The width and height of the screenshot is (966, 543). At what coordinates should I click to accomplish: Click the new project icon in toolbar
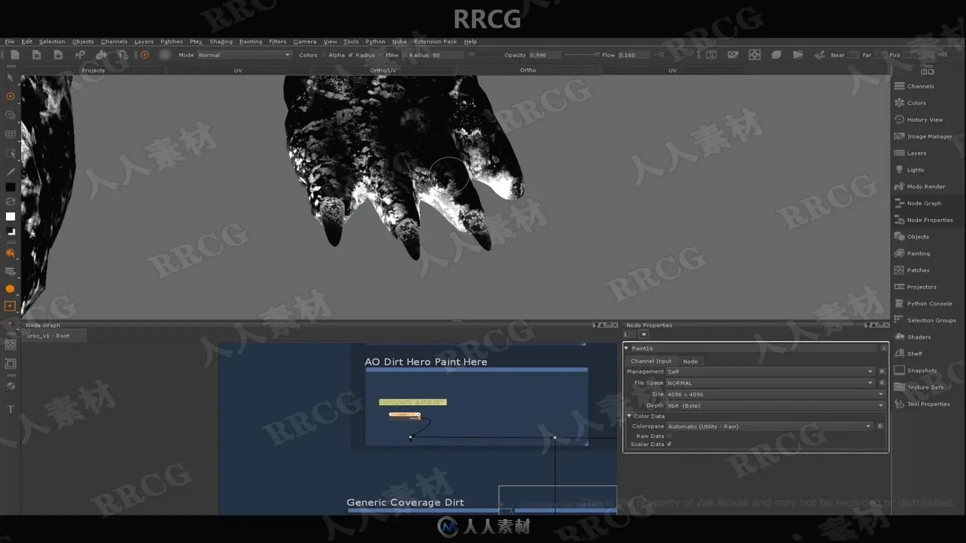coord(15,55)
